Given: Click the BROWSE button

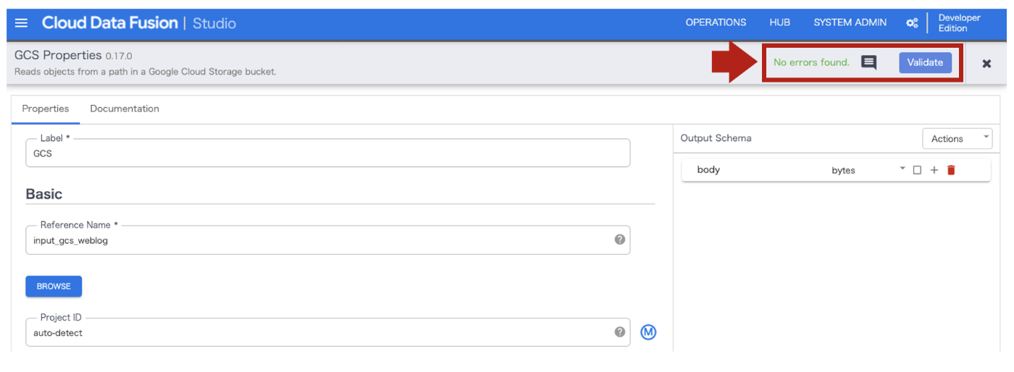Looking at the screenshot, I should (54, 287).
